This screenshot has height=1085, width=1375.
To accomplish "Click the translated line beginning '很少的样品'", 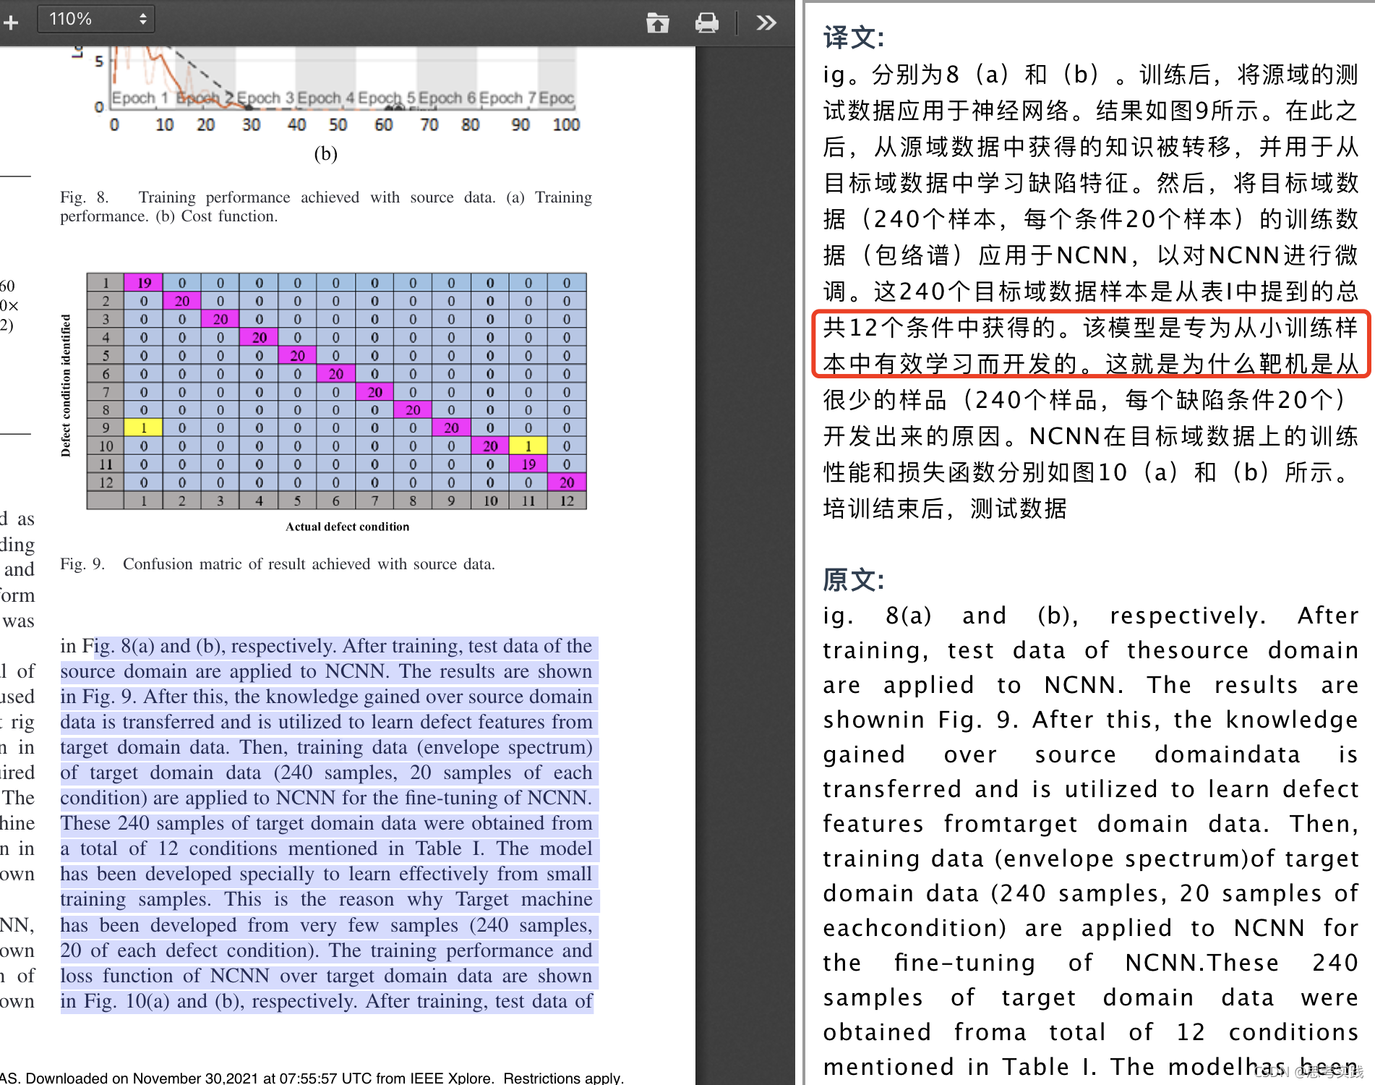I will pos(1084,399).
